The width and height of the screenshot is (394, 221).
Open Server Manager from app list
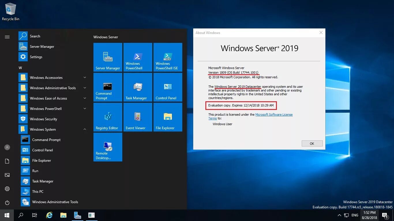53,47
